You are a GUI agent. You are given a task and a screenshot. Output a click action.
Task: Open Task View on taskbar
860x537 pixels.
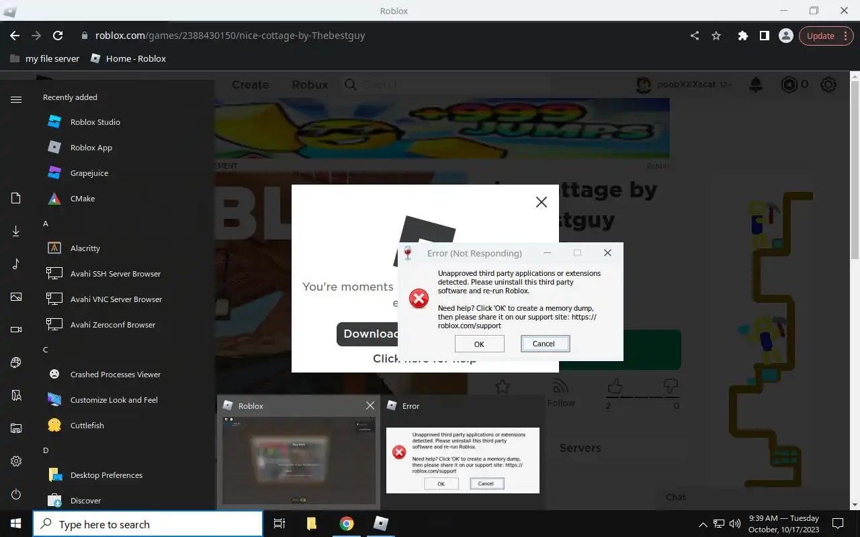[x=279, y=524]
